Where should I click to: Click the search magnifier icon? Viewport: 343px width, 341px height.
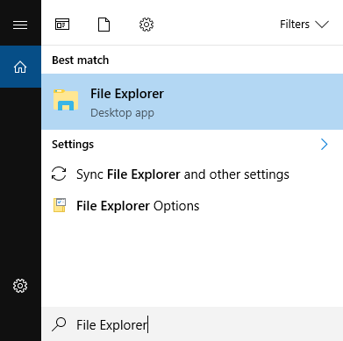click(x=59, y=324)
